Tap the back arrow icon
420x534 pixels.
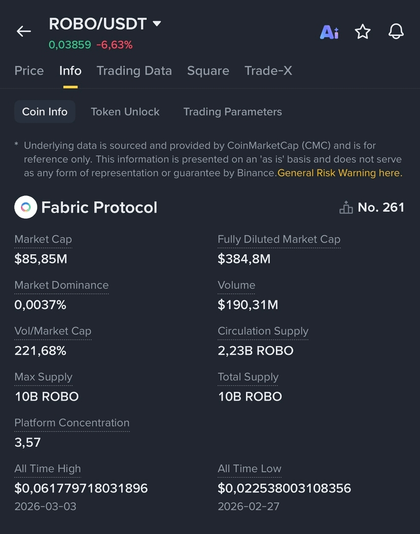24,31
